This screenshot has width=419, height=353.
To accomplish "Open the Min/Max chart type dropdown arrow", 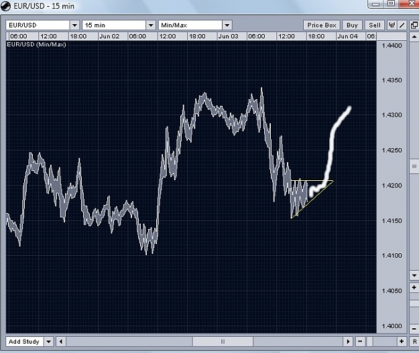I will [x=227, y=25].
